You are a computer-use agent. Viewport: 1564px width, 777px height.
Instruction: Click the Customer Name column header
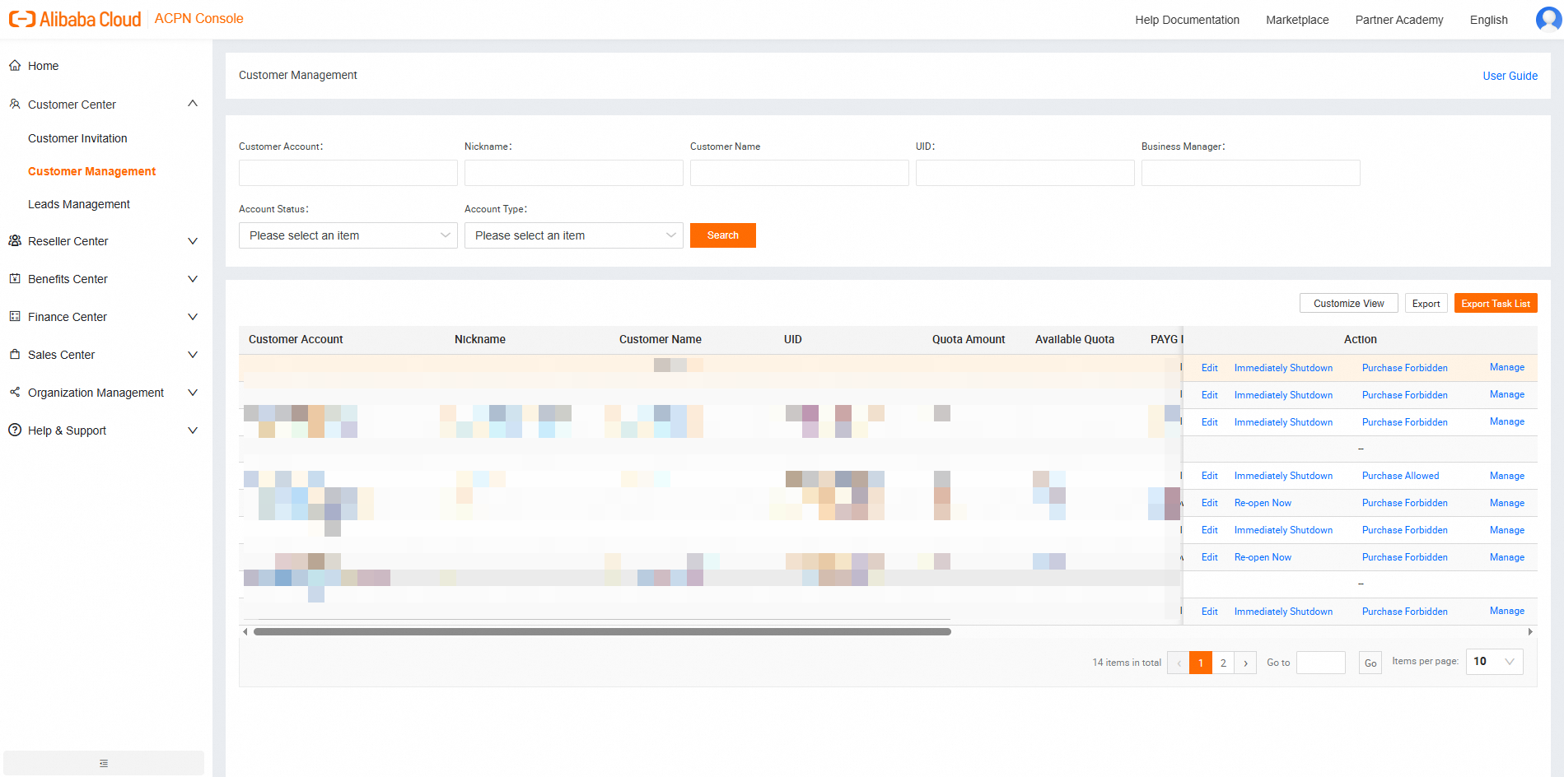coord(661,339)
